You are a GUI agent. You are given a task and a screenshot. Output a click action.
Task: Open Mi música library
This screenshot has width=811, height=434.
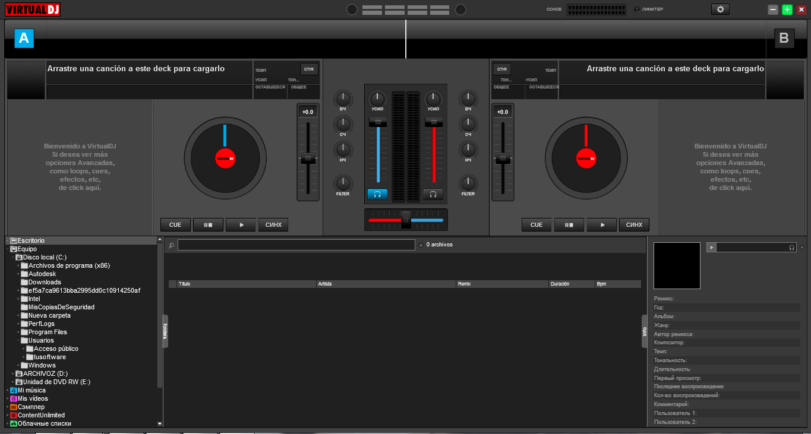(31, 390)
